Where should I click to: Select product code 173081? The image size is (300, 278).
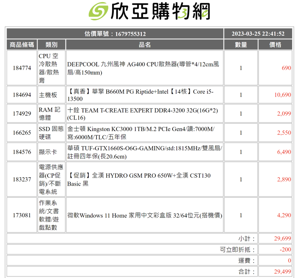[22, 215]
